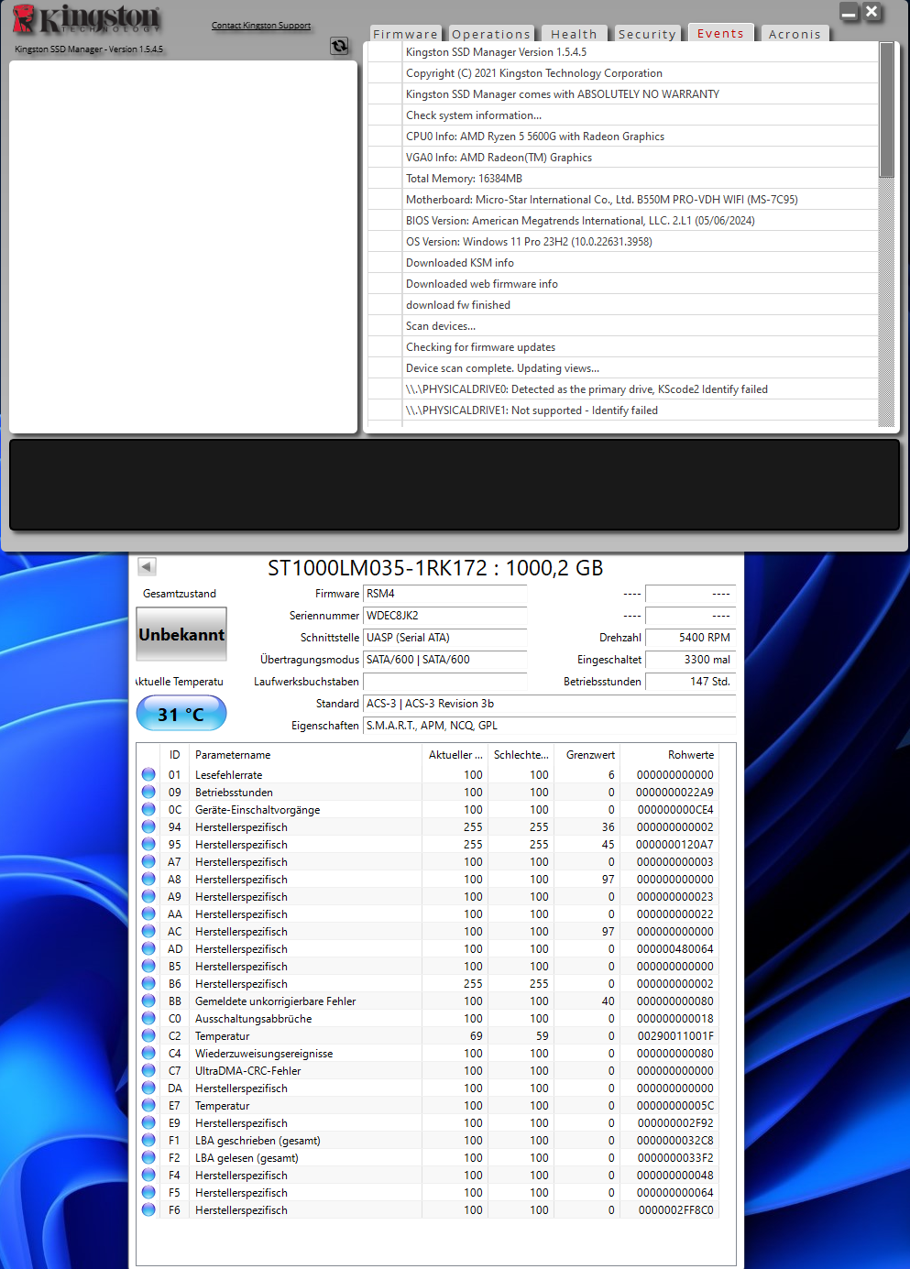Click the Schnittstelle field UASP (Serial ATA)
Image resolution: width=910 pixels, height=1269 pixels.
(445, 638)
